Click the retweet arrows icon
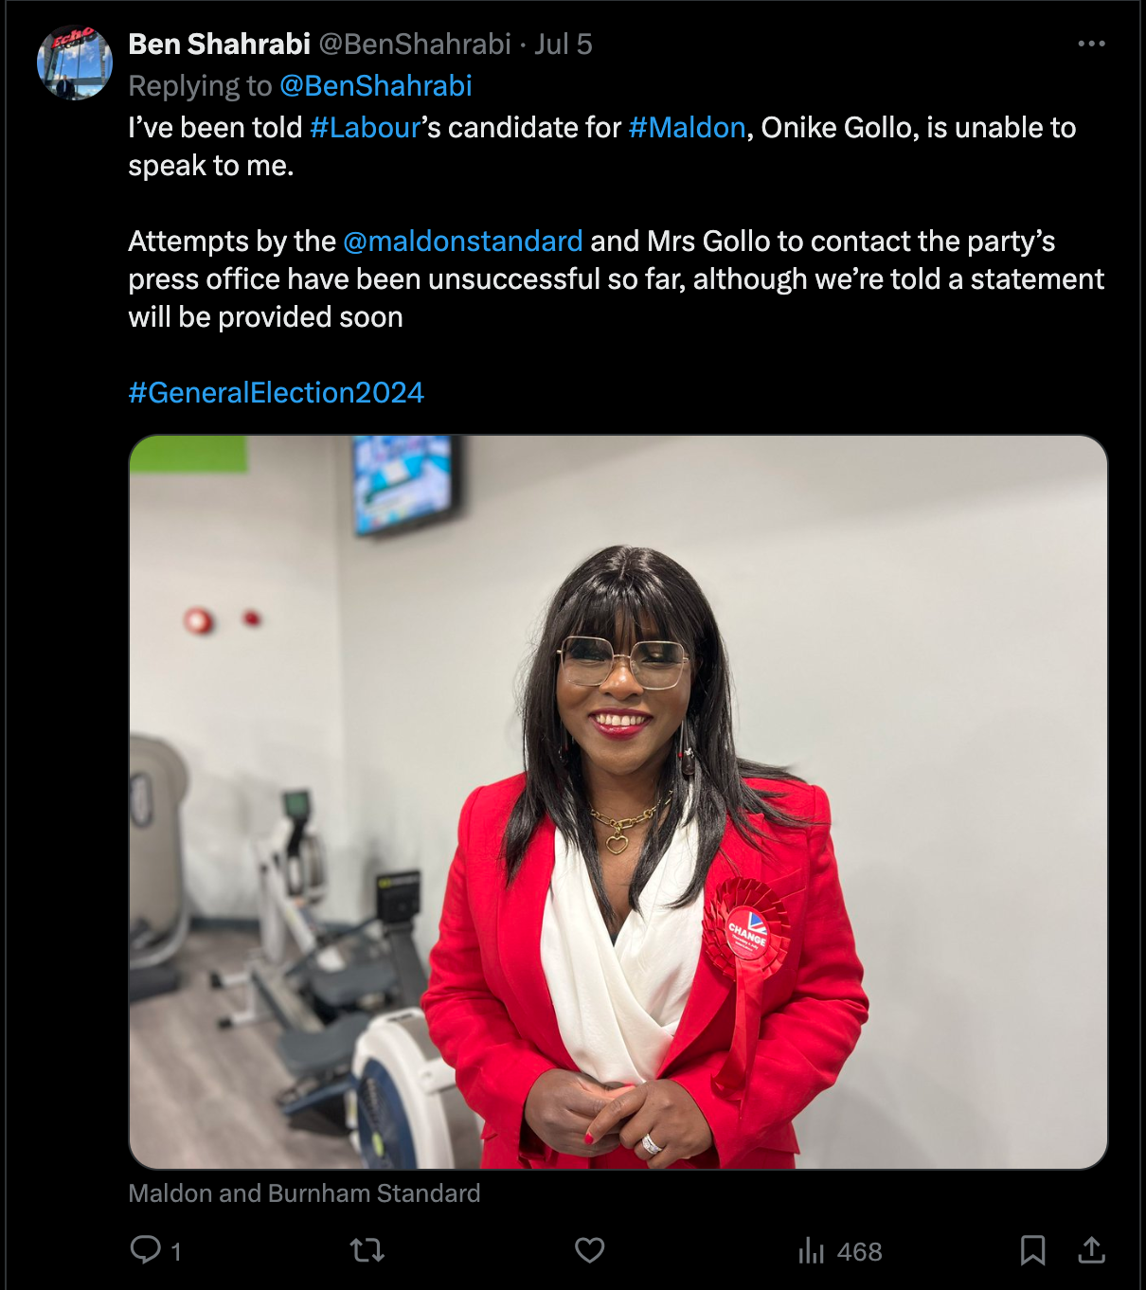This screenshot has width=1146, height=1290. coord(367,1251)
